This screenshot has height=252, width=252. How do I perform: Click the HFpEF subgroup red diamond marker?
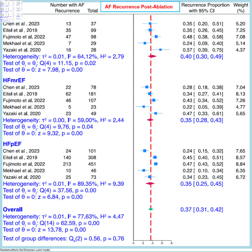[151, 184]
